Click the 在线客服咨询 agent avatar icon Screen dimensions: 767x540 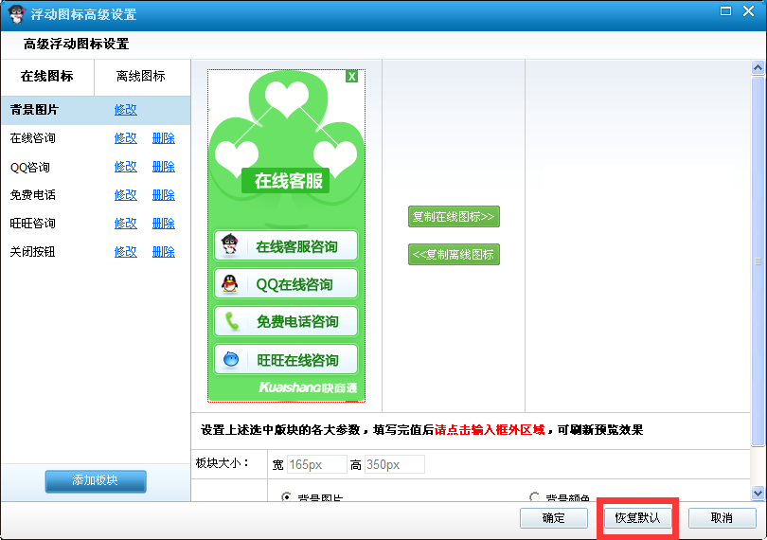[x=230, y=246]
